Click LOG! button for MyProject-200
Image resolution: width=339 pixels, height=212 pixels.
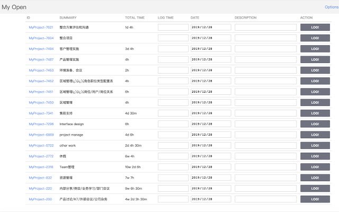click(315, 199)
